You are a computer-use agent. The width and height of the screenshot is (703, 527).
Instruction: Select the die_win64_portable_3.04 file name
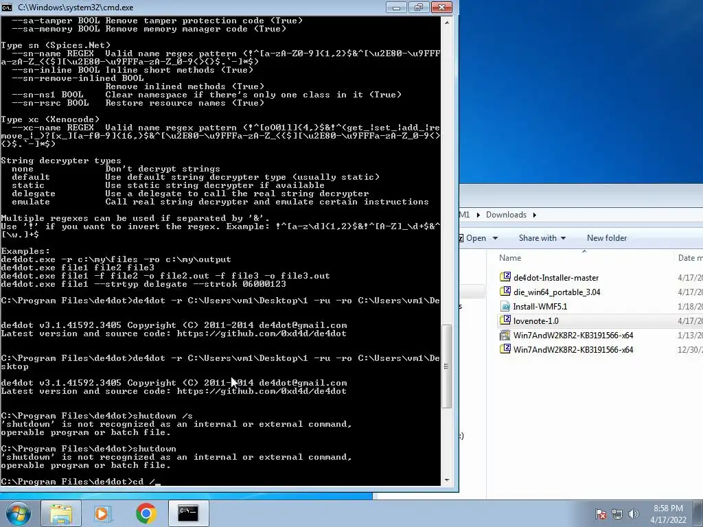click(557, 292)
